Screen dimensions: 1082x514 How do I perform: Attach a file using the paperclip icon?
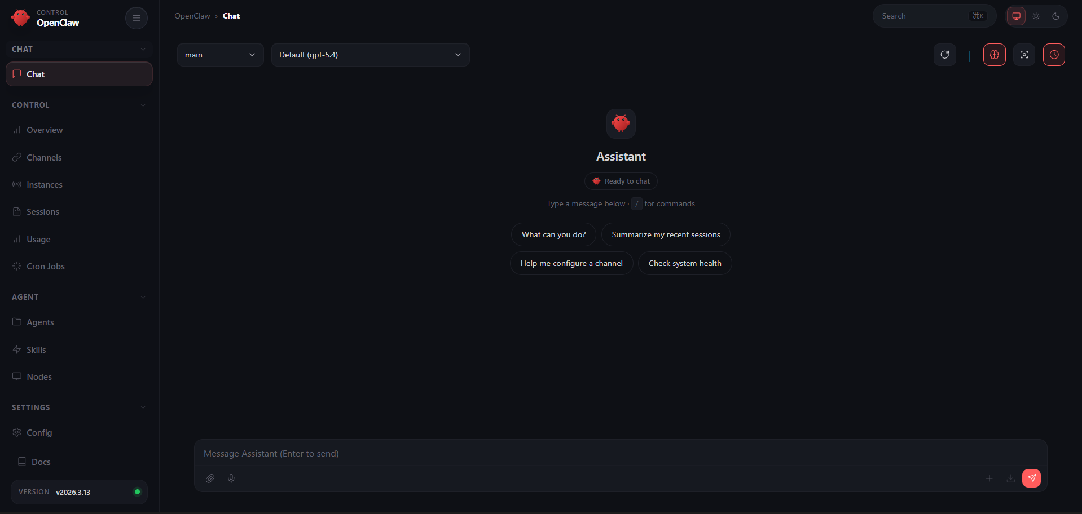tap(210, 478)
